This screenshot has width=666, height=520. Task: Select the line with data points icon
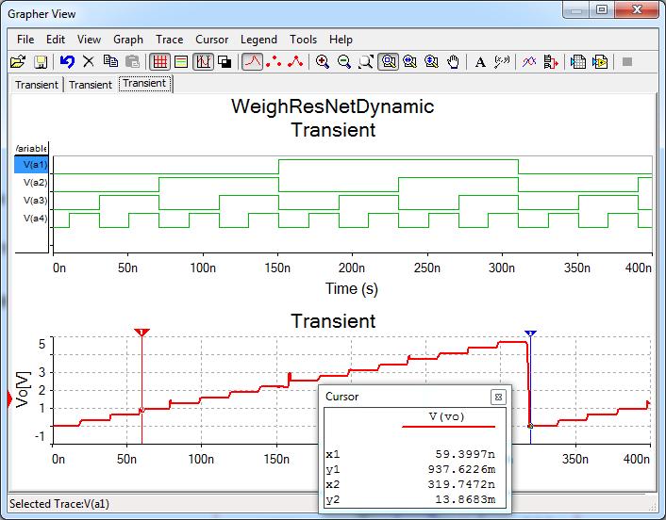coord(295,62)
